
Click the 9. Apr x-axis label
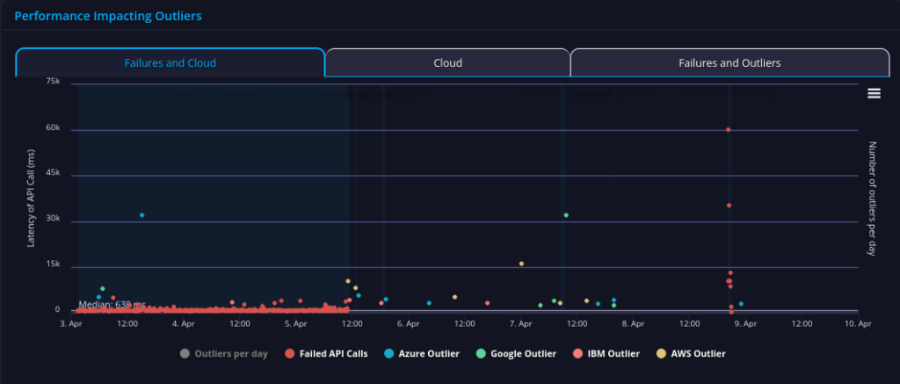pos(745,324)
